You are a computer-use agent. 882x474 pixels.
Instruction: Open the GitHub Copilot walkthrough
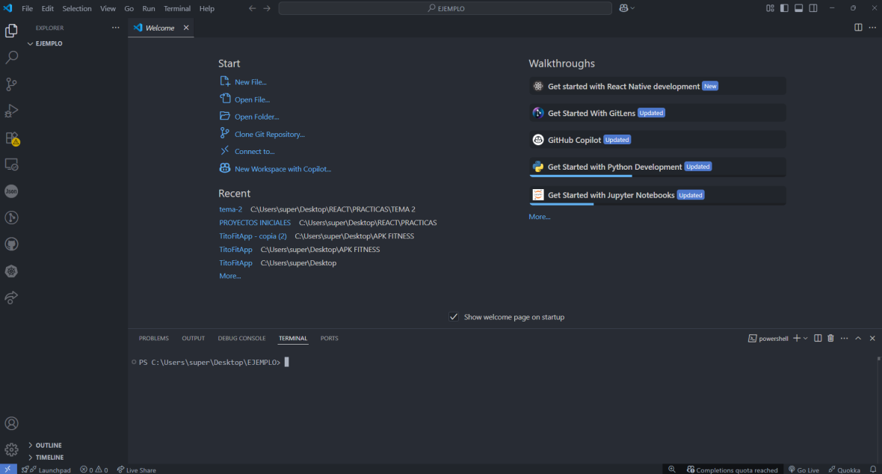click(x=657, y=140)
